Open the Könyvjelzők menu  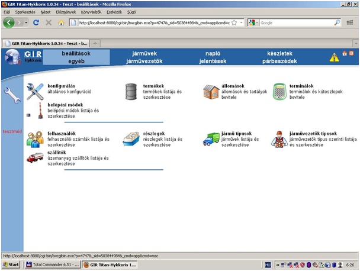(91, 12)
